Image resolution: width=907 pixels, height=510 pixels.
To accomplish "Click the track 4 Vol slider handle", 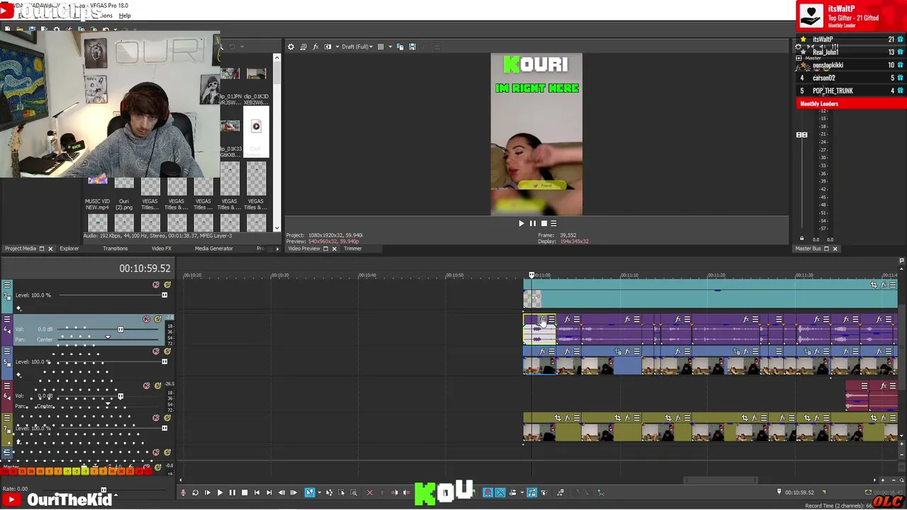I will [121, 329].
